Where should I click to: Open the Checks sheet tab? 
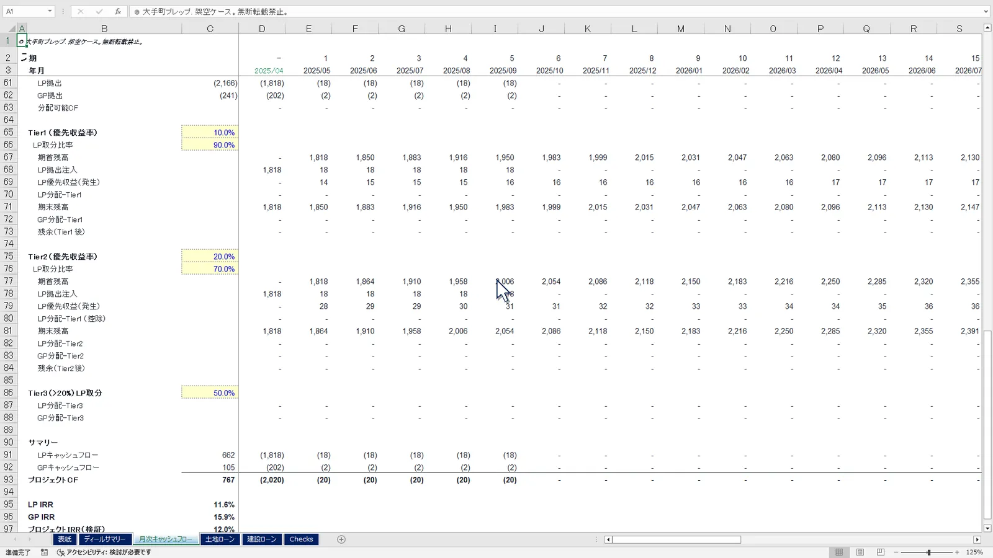coord(302,539)
